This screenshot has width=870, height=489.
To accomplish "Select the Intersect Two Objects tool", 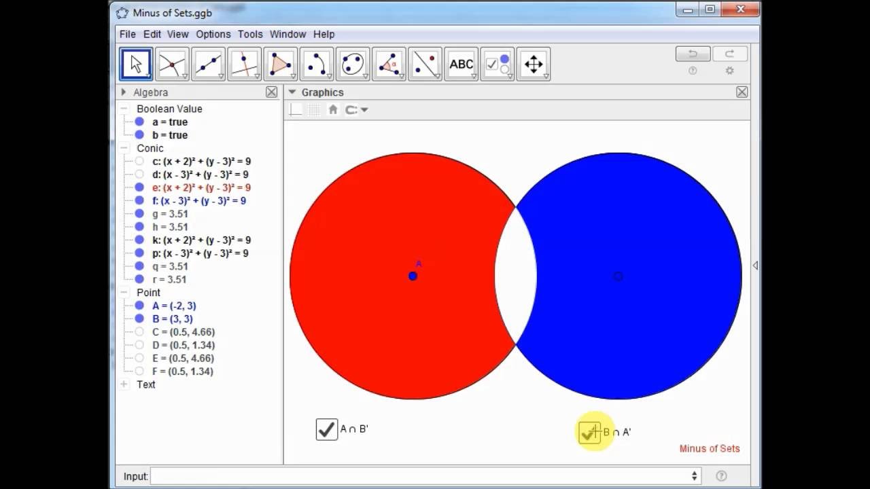I will click(172, 65).
